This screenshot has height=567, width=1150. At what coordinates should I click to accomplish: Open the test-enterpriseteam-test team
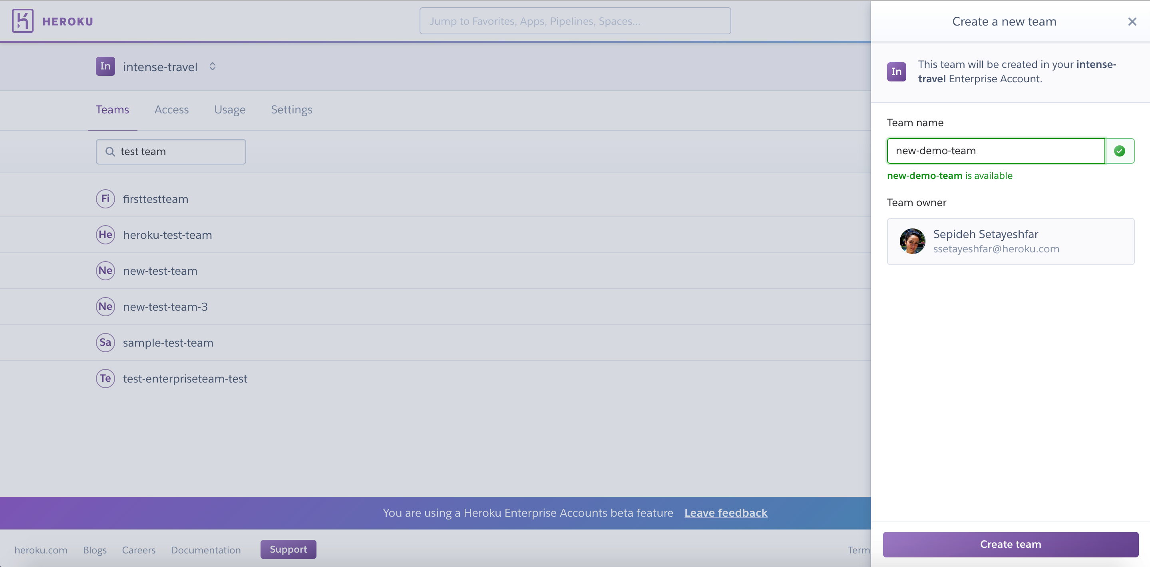coord(185,379)
